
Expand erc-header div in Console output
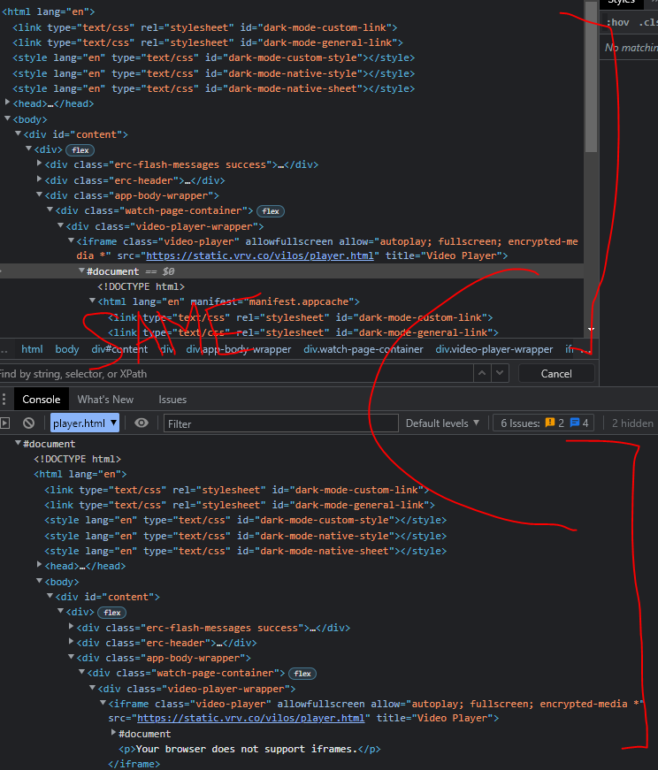click(x=72, y=641)
